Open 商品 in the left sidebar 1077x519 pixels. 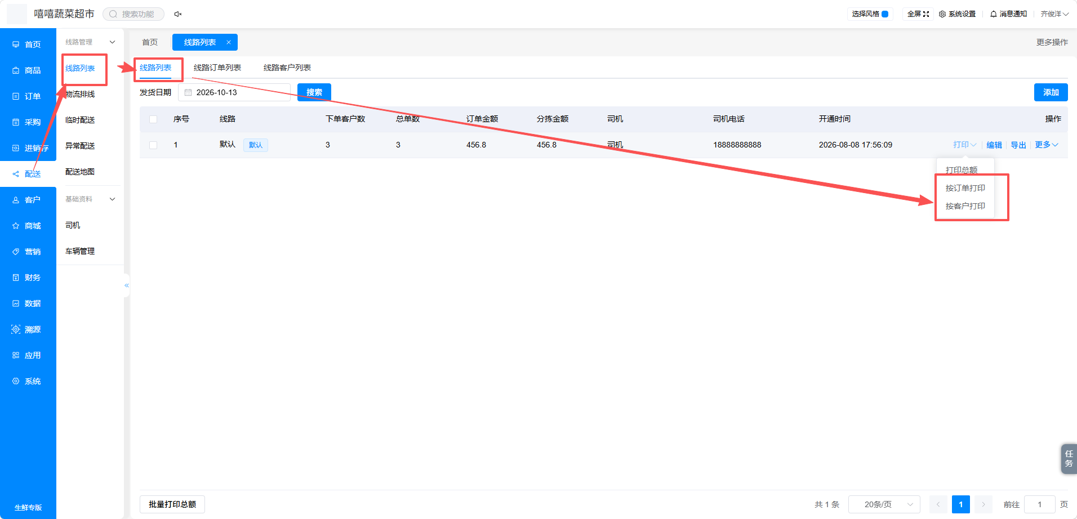click(x=28, y=70)
